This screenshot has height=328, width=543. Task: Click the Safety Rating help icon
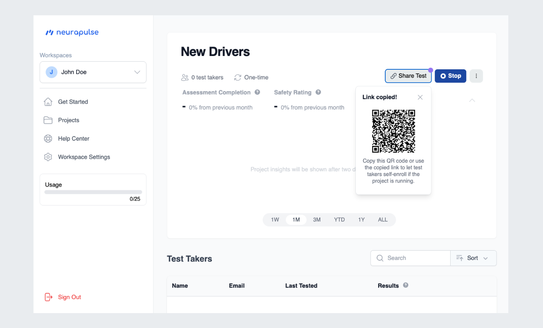[318, 92]
